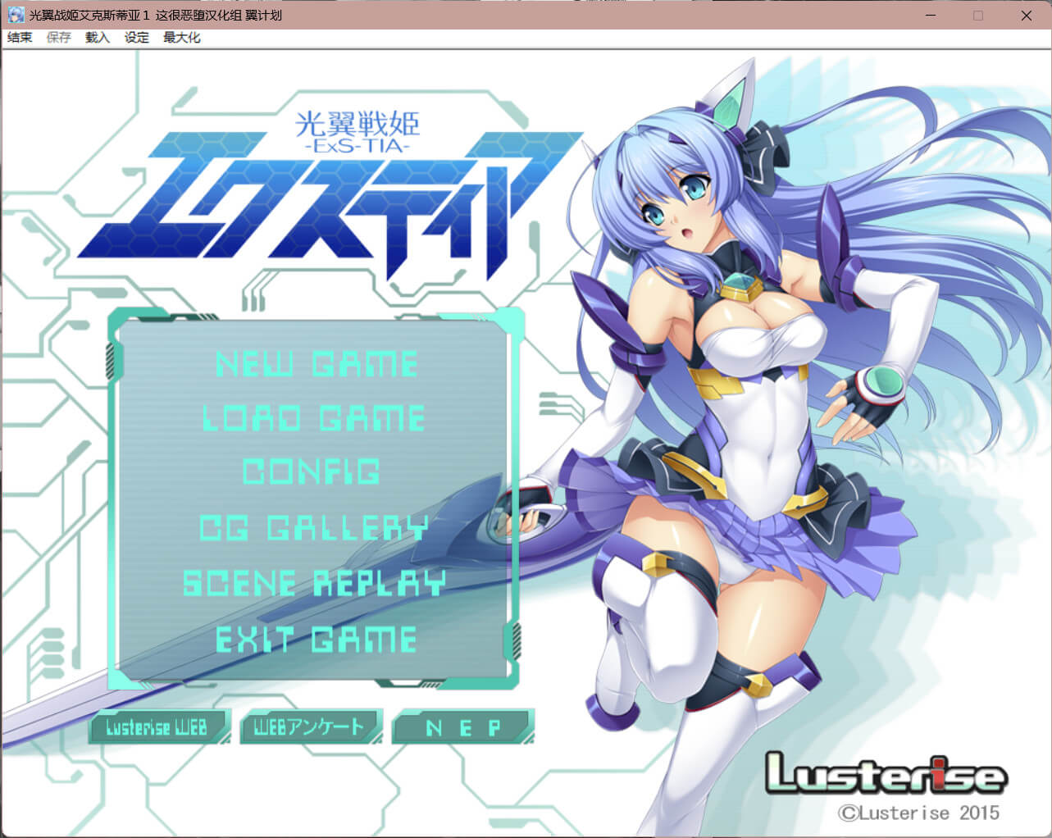The image size is (1052, 838).
Task: Click the grayed-out 保存 menu item
Action: click(x=58, y=38)
